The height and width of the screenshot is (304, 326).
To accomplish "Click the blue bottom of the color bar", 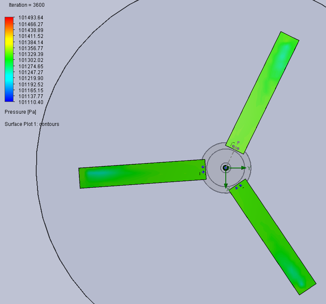I will click(9, 99).
